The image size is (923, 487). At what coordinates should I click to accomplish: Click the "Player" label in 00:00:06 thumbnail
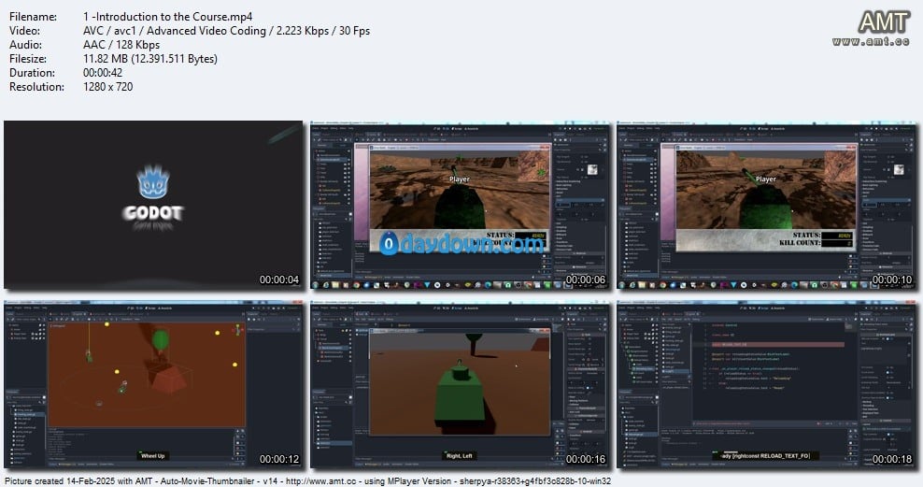[x=460, y=179]
